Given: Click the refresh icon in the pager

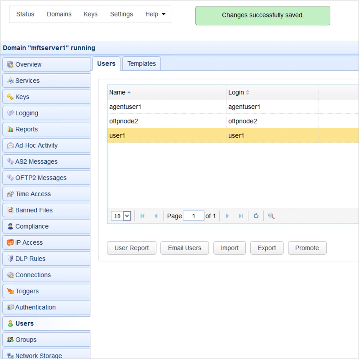Looking at the screenshot, I should [x=256, y=216].
